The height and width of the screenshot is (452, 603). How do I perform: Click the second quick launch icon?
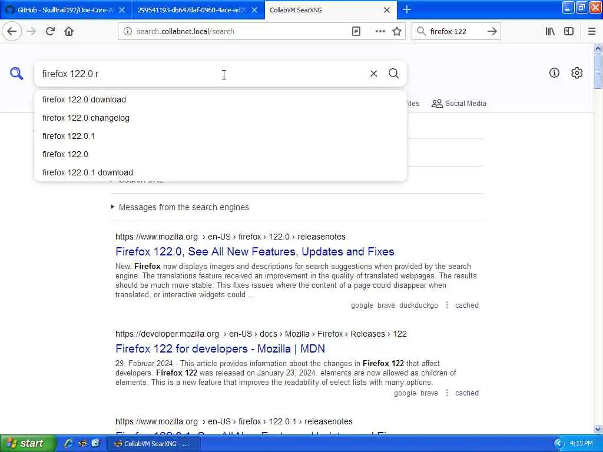tap(82, 443)
